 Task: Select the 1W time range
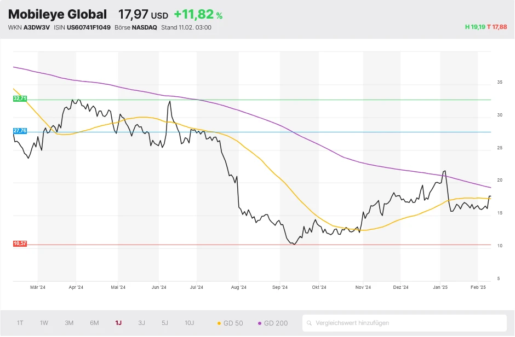point(44,323)
